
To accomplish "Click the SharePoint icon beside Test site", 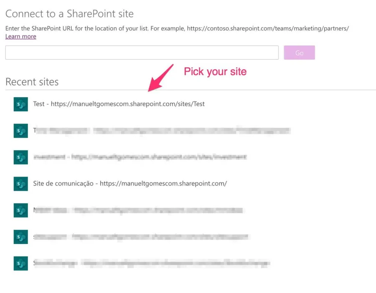I will 20,104.
